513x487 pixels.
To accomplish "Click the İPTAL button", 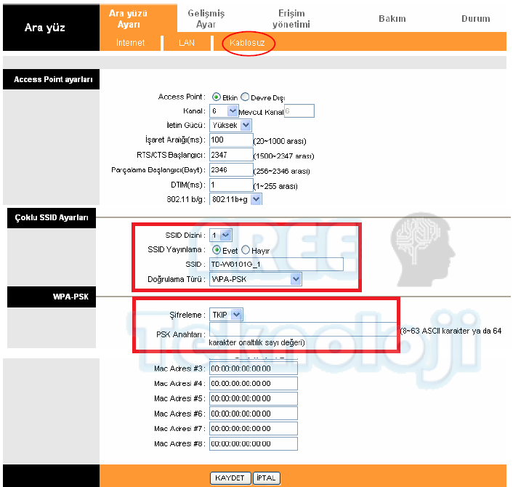I will pos(267,478).
